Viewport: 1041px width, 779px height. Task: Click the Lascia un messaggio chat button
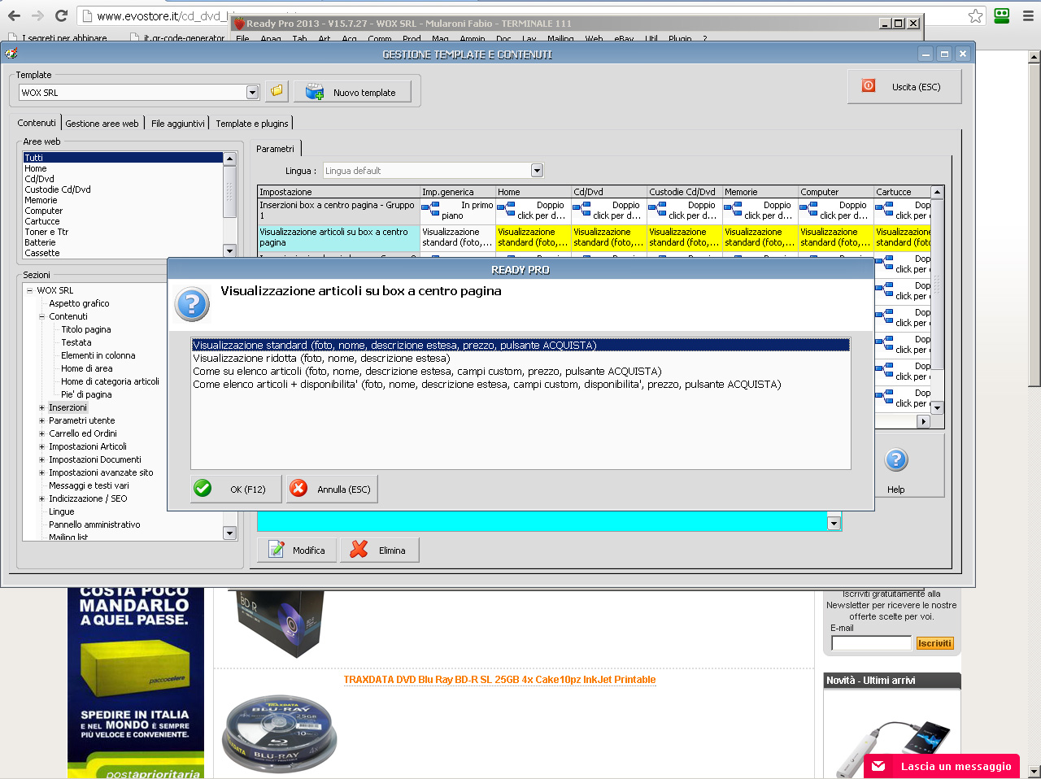[x=941, y=766]
